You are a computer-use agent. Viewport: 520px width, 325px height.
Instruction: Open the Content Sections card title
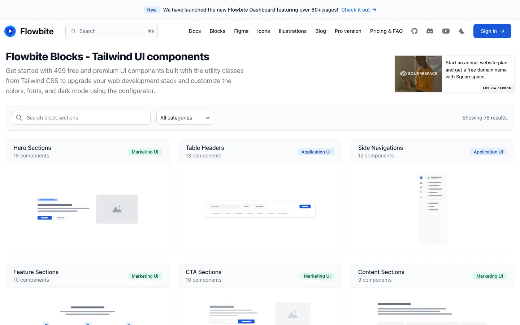pos(381,272)
